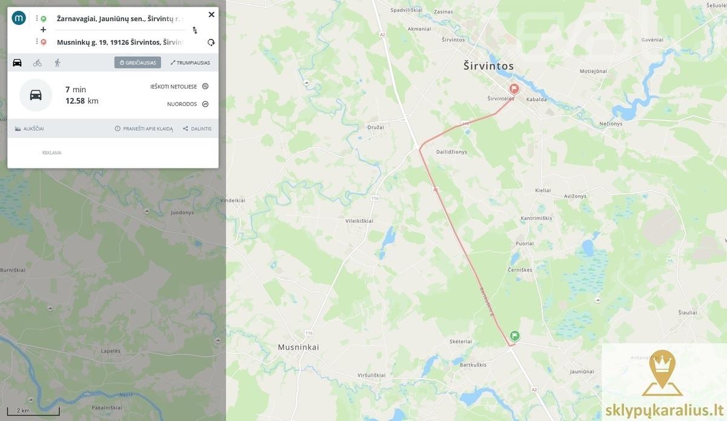Switch to bicycle travel mode
The height and width of the screenshot is (421, 727).
click(x=38, y=62)
